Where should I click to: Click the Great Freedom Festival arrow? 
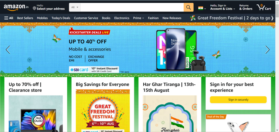pos(272,18)
